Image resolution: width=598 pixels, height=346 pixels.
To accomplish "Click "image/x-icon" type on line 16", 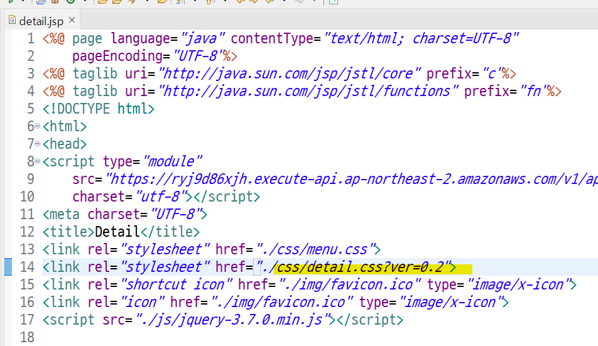I will click(451, 302).
